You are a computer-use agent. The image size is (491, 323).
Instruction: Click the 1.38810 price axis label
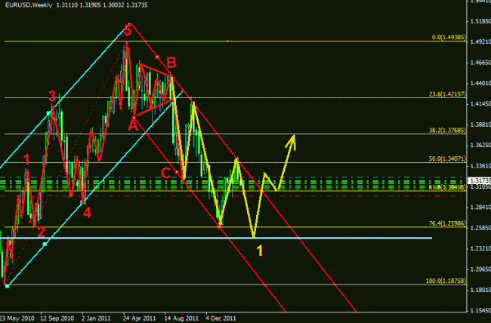pyautogui.click(x=480, y=125)
